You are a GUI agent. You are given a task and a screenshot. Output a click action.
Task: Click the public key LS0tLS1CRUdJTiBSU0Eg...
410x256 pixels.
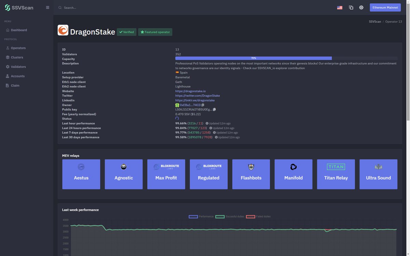point(194,110)
